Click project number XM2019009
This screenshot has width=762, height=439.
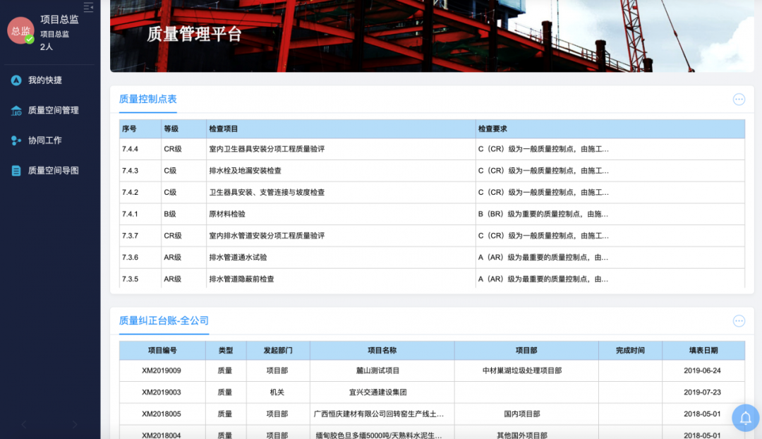162,371
